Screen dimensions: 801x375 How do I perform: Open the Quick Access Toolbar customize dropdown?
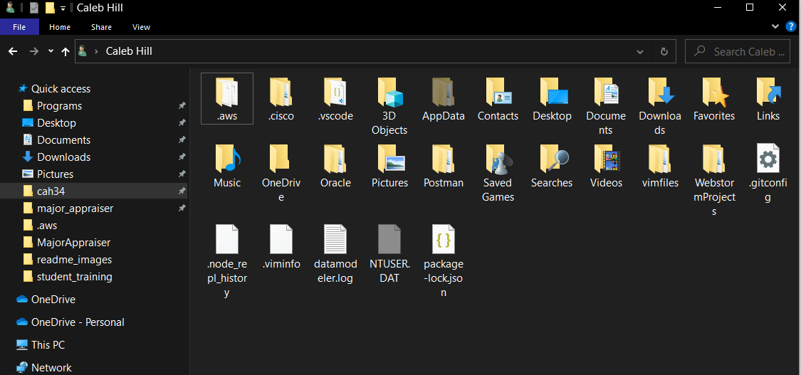(63, 8)
